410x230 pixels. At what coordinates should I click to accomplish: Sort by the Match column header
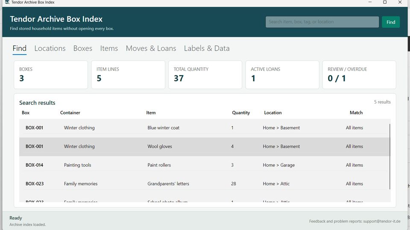pyautogui.click(x=356, y=112)
